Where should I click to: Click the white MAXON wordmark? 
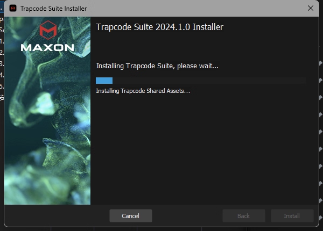pyautogui.click(x=47, y=48)
